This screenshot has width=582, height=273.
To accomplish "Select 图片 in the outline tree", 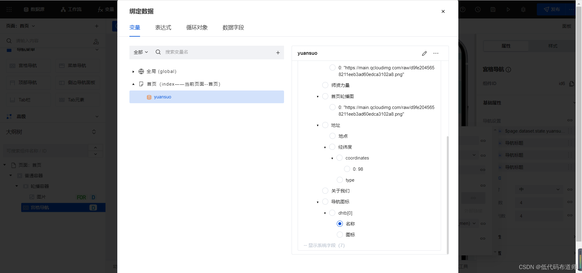I will [x=41, y=197].
